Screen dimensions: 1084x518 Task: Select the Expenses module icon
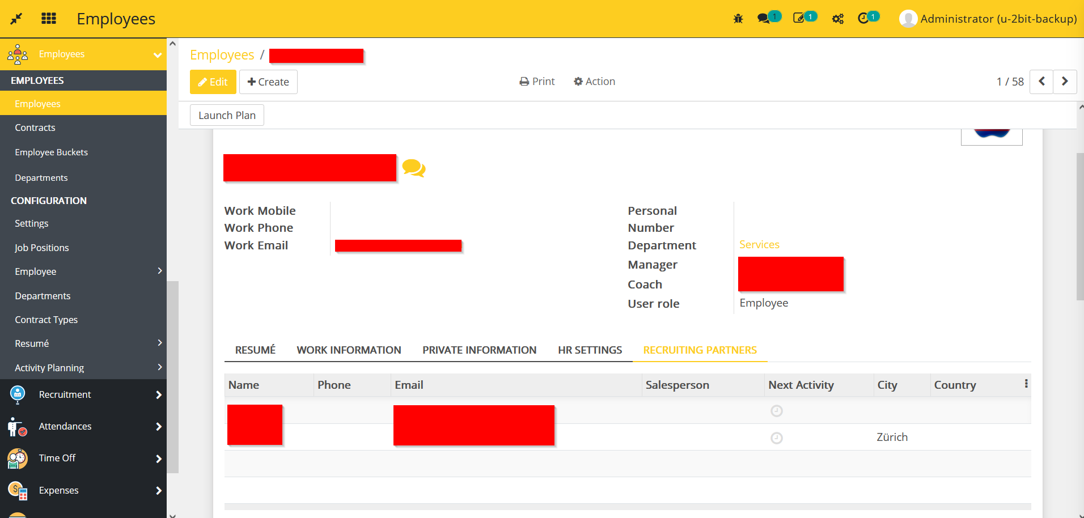[16, 490]
